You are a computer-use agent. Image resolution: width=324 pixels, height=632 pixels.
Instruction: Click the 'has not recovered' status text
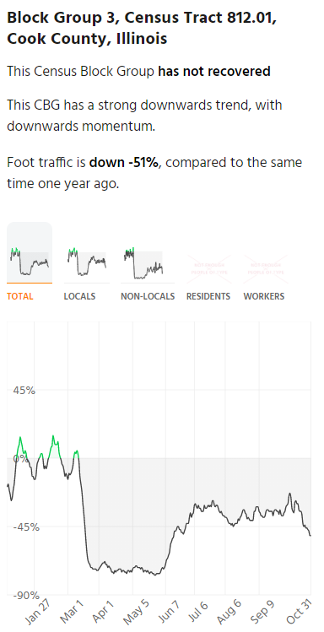tap(214, 72)
